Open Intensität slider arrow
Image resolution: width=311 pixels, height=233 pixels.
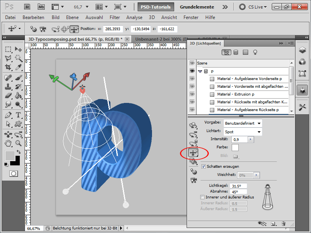(x=250, y=139)
